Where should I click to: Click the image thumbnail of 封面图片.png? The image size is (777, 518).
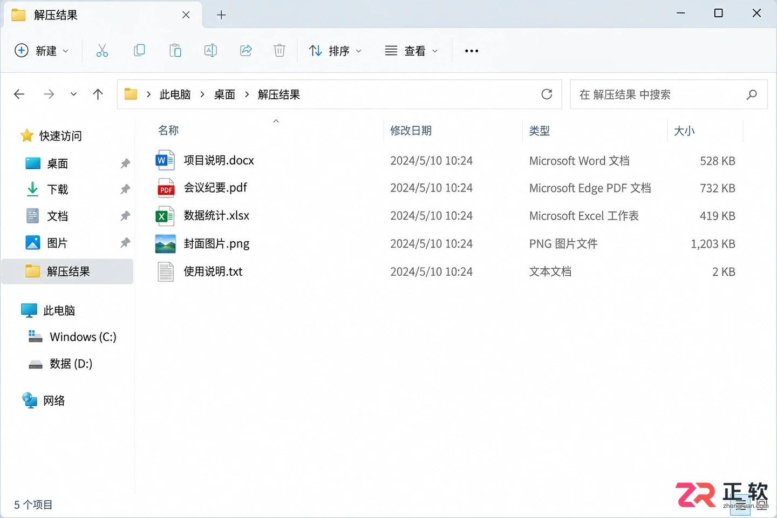coord(165,244)
